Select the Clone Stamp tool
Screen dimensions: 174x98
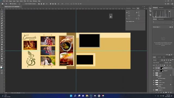point(2,35)
